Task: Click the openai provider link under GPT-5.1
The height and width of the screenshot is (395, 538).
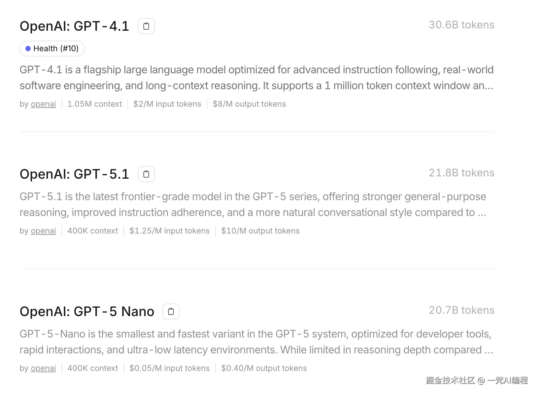Action: [43, 231]
